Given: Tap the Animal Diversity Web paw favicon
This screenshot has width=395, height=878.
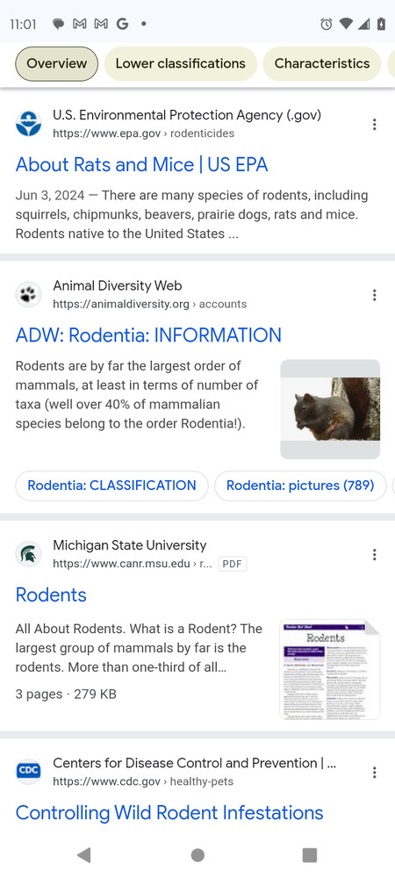Looking at the screenshot, I should 29,294.
